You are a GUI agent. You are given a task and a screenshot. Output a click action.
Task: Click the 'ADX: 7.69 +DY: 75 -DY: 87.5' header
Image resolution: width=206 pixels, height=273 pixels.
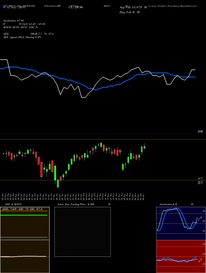[22, 209]
